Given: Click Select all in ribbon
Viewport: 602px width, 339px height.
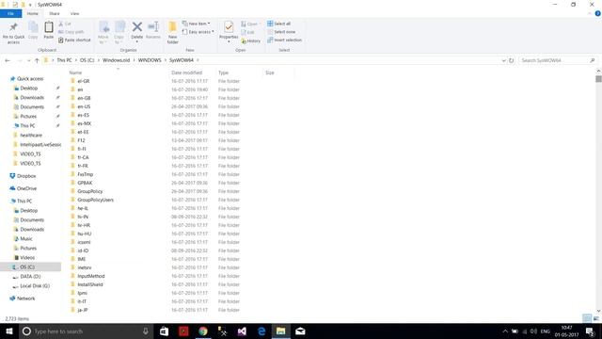Looking at the screenshot, I should [279, 24].
